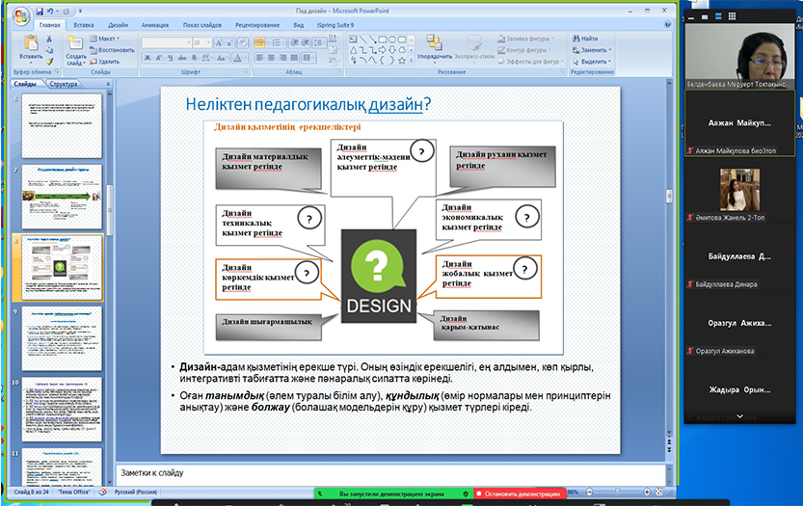The height and width of the screenshot is (506, 803).
Task: Open the Arrange (Упорядочить) tool
Action: tap(434, 46)
